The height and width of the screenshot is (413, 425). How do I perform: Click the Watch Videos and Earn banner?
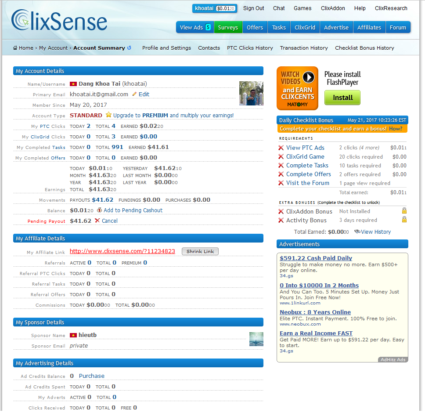click(297, 88)
